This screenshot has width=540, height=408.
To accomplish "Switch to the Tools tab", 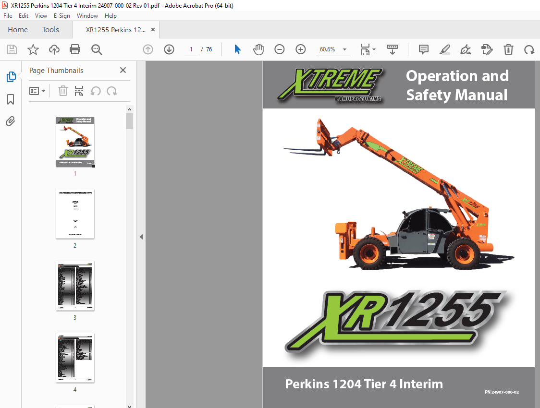I will (50, 29).
